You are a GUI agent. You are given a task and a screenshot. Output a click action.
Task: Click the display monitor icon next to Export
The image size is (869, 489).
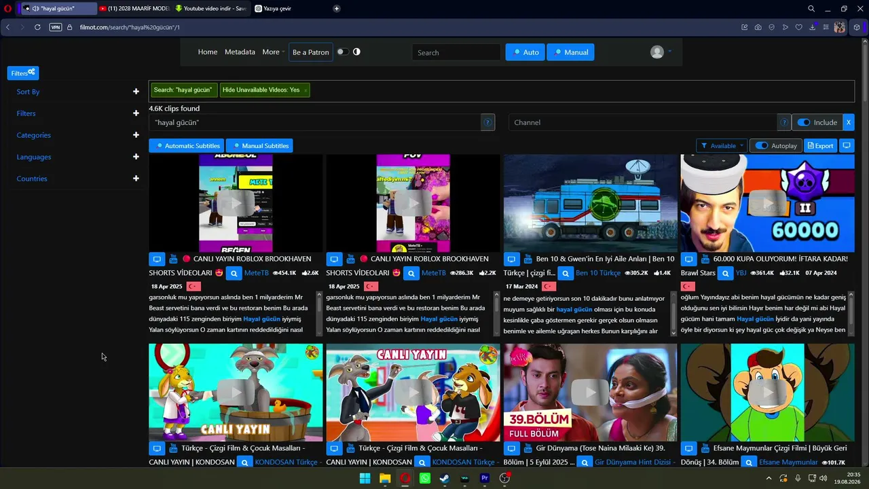(847, 145)
